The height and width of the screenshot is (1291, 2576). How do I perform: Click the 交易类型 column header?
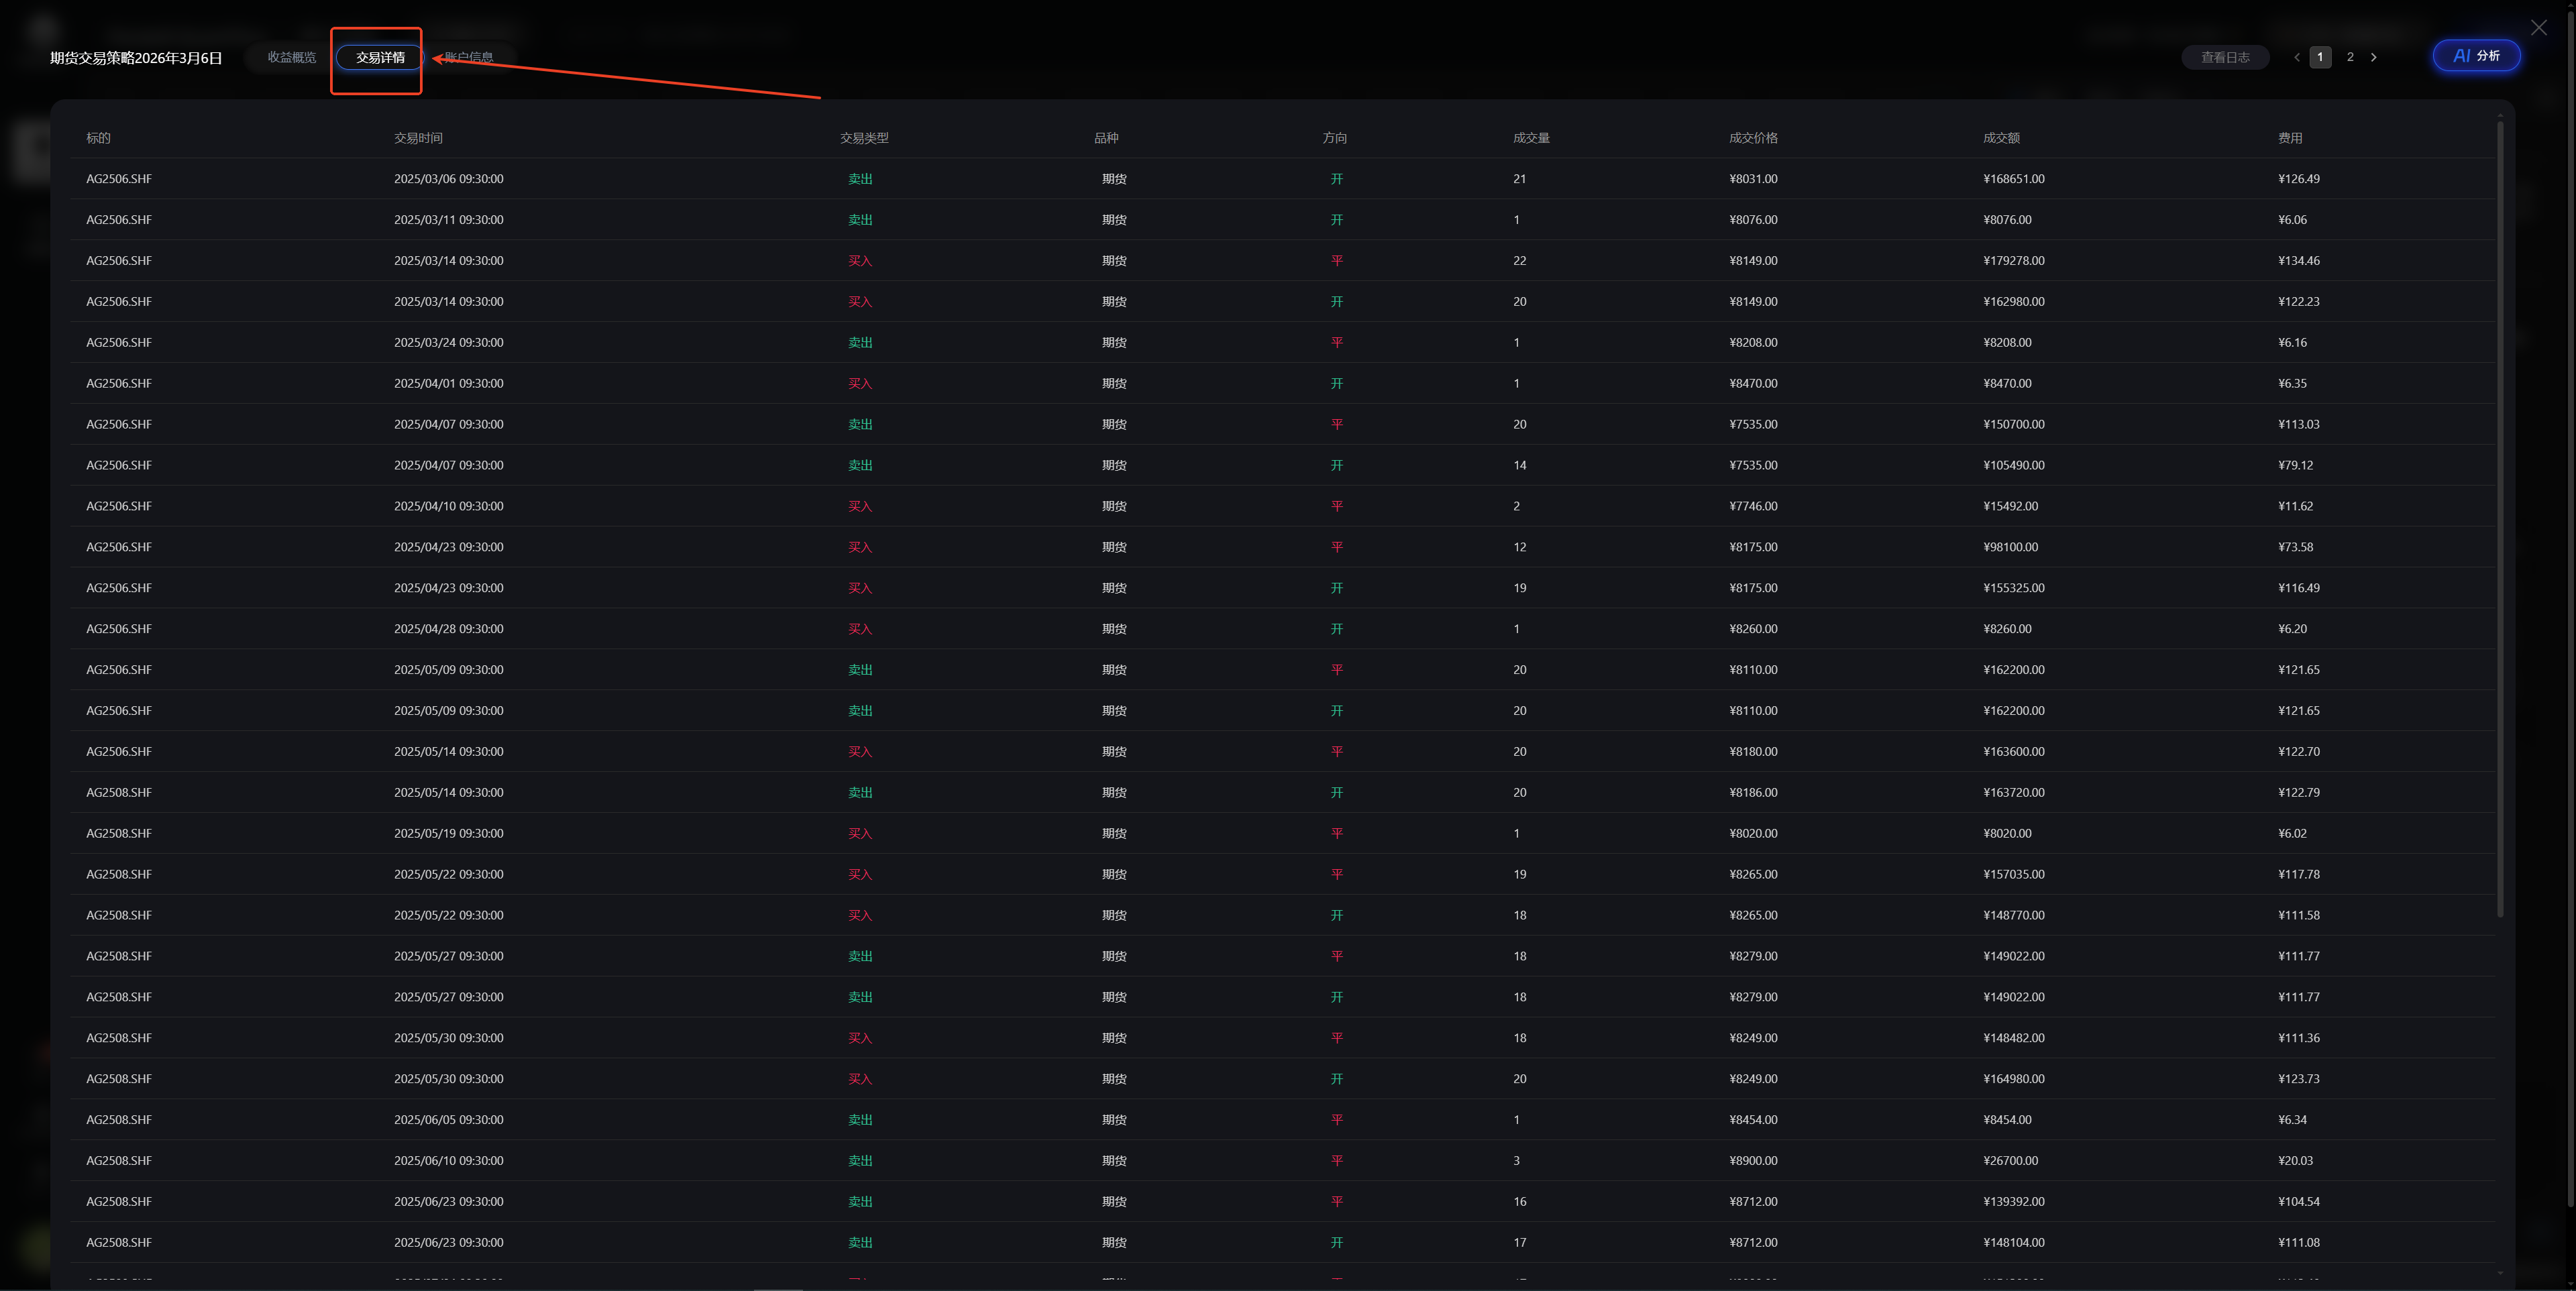point(864,138)
